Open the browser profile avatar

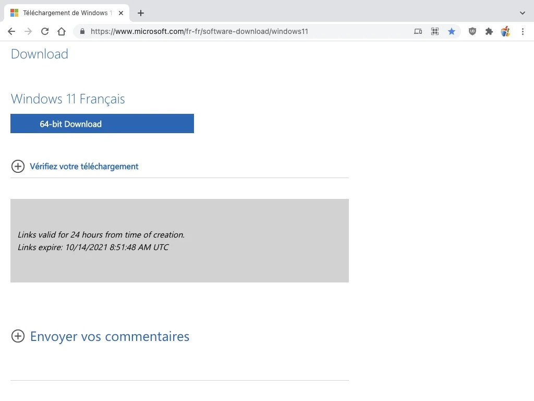[505, 31]
